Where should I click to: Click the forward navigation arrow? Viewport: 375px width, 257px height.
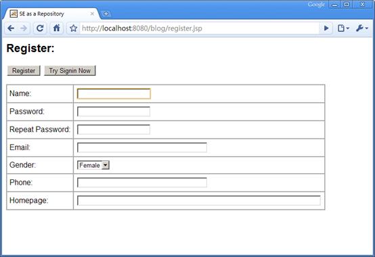point(24,28)
